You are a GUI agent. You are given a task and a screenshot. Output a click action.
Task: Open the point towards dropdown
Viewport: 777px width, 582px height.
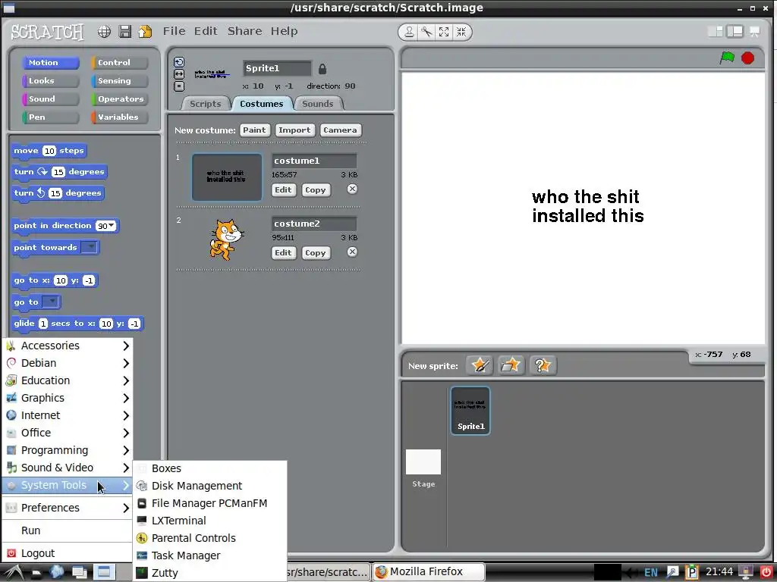[x=90, y=247]
